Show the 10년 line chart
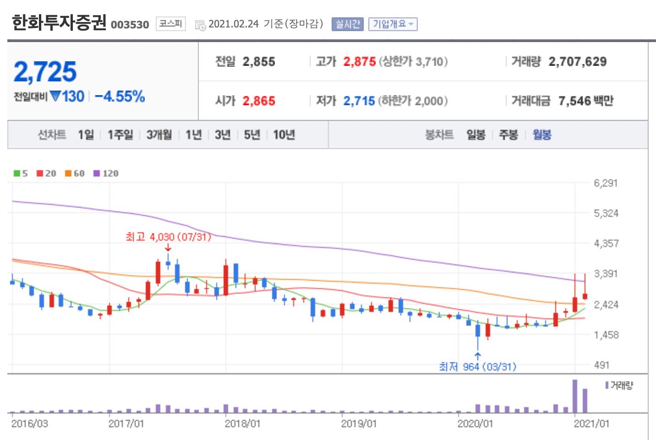This screenshot has width=656, height=440. pos(284,134)
